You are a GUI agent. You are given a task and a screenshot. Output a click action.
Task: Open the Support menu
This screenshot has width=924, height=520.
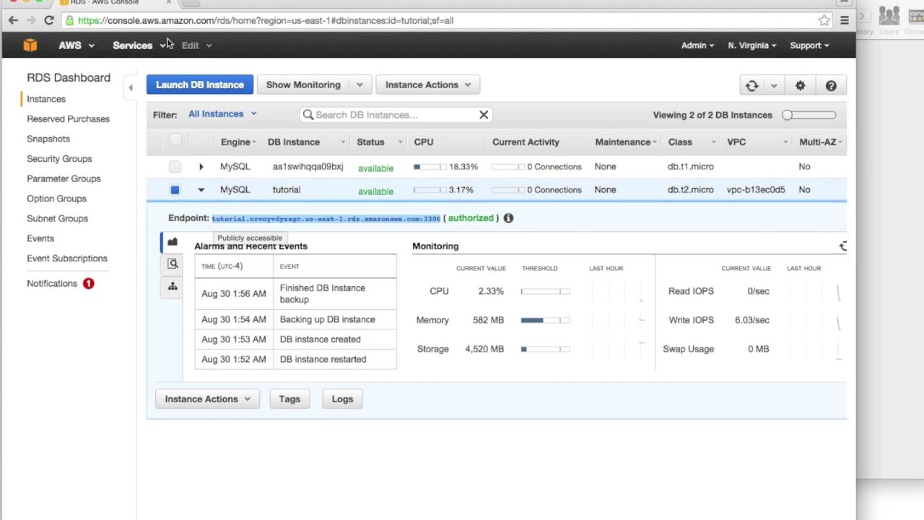coord(809,45)
